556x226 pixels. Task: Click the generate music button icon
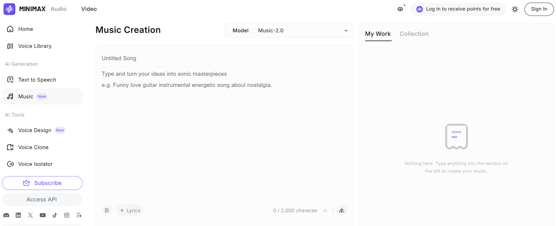coord(342,211)
